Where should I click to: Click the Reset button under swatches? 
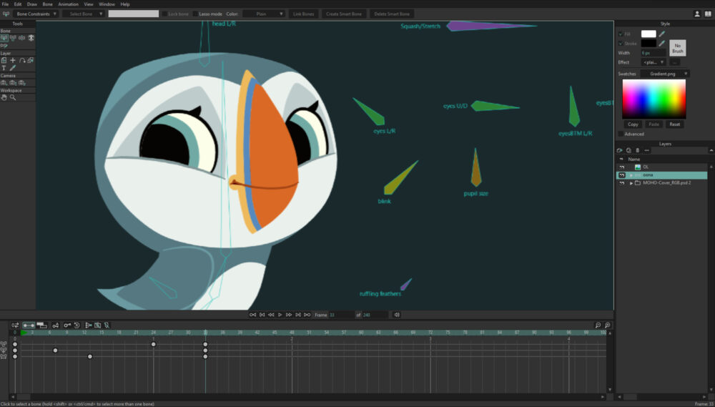674,124
